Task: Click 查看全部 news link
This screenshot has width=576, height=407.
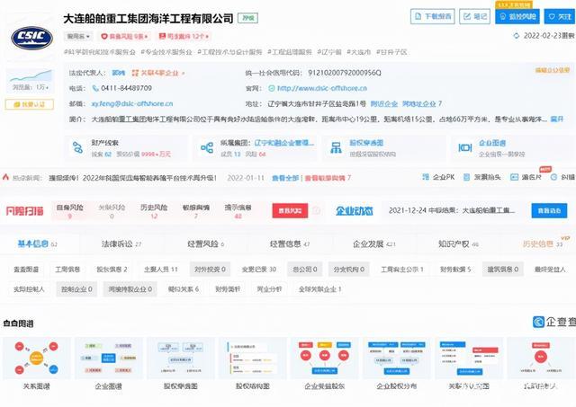Action: click(285, 178)
